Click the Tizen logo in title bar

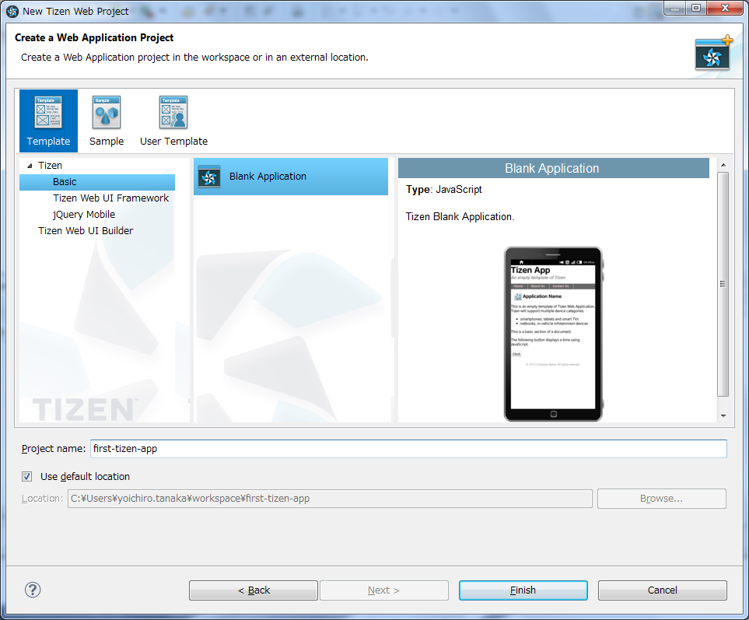click(x=12, y=11)
